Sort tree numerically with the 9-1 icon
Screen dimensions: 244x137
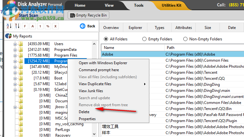pos(17,26)
